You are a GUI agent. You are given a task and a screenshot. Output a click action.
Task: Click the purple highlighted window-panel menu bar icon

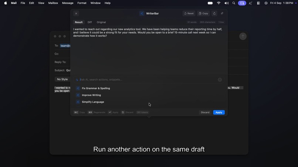point(242,3)
